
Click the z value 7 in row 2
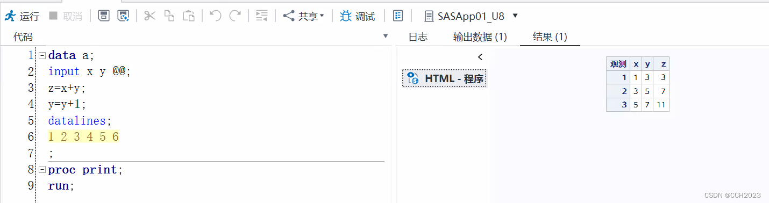tap(661, 91)
